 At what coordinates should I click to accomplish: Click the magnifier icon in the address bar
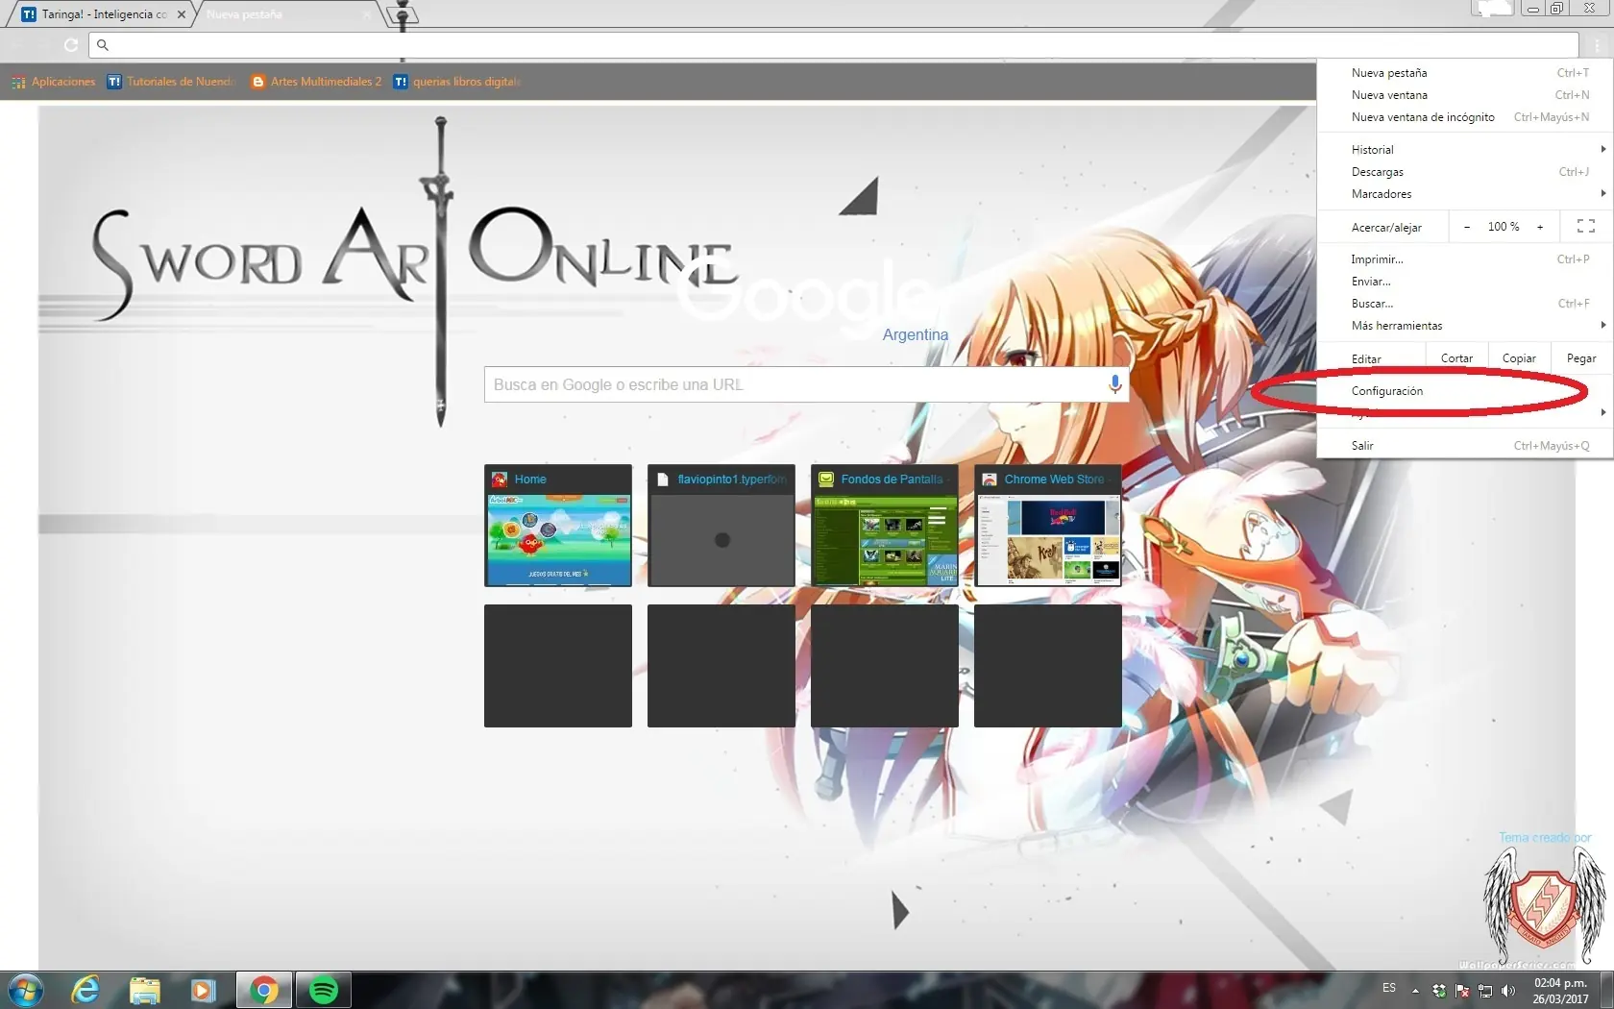103,45
